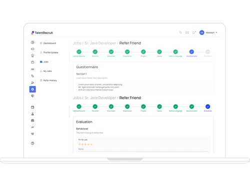Click the active blue Evaluation step circle
Image resolution: width=250 pixels, height=187 pixels.
tap(207, 107)
